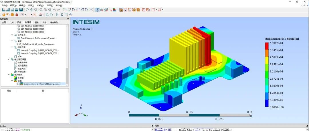Select PSD_ Definition @ All_Node_Componets item
Viewport: 309px width, 131px height.
tap(36, 44)
